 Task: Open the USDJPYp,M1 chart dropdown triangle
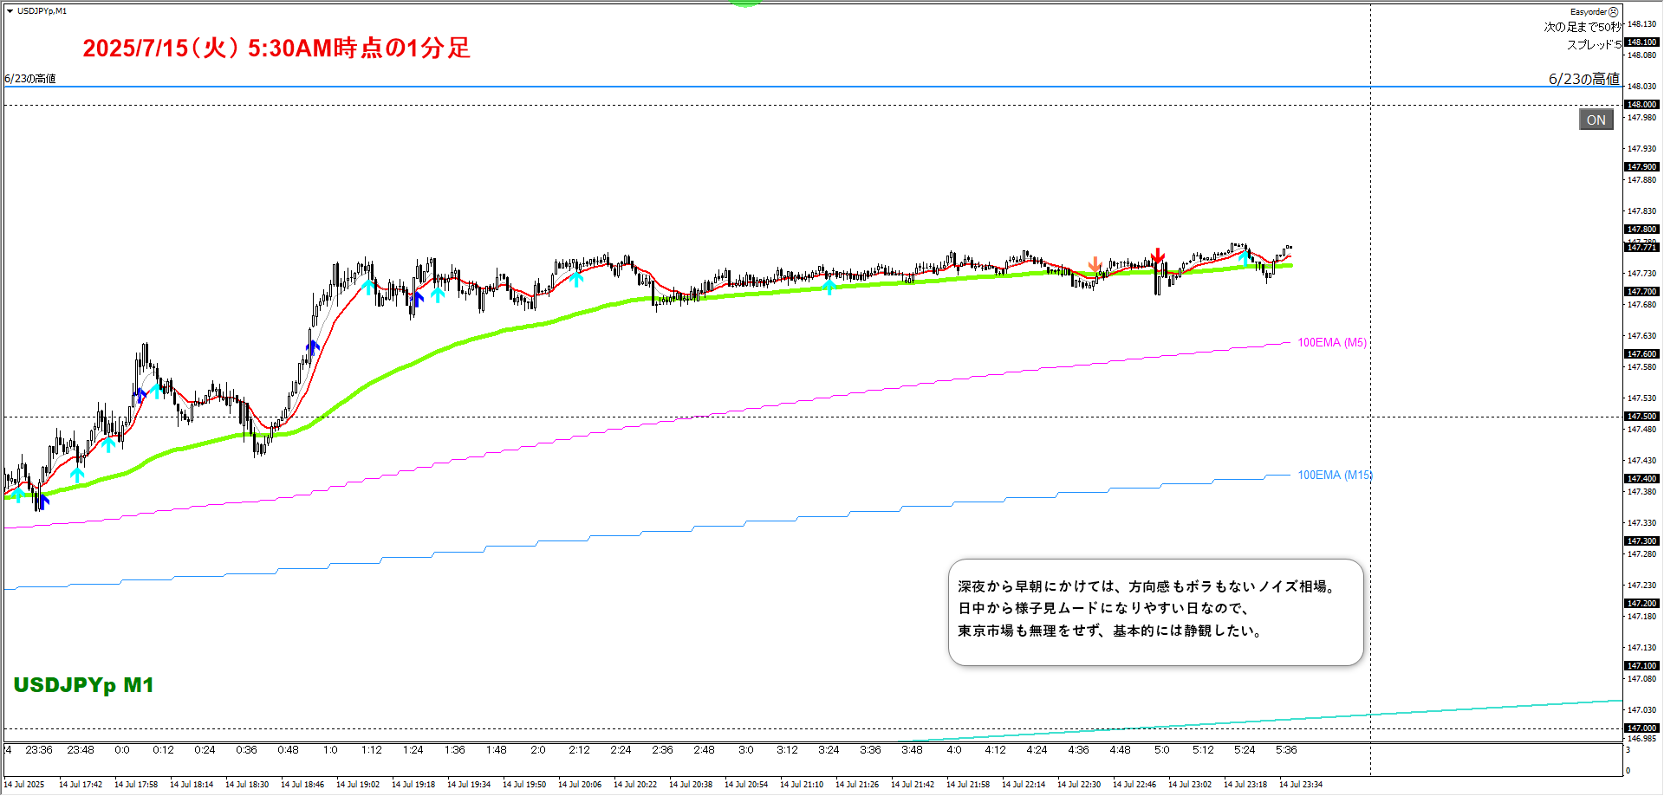coord(10,11)
